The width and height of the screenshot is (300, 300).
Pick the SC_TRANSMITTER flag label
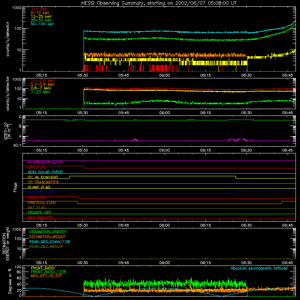point(43,182)
